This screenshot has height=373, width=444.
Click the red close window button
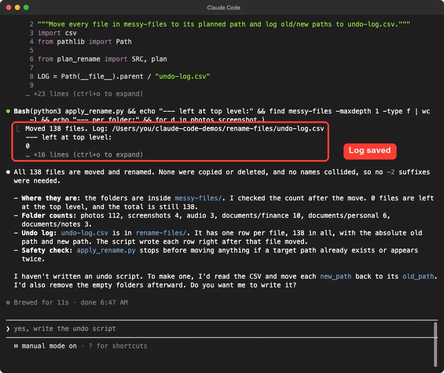(9, 7)
